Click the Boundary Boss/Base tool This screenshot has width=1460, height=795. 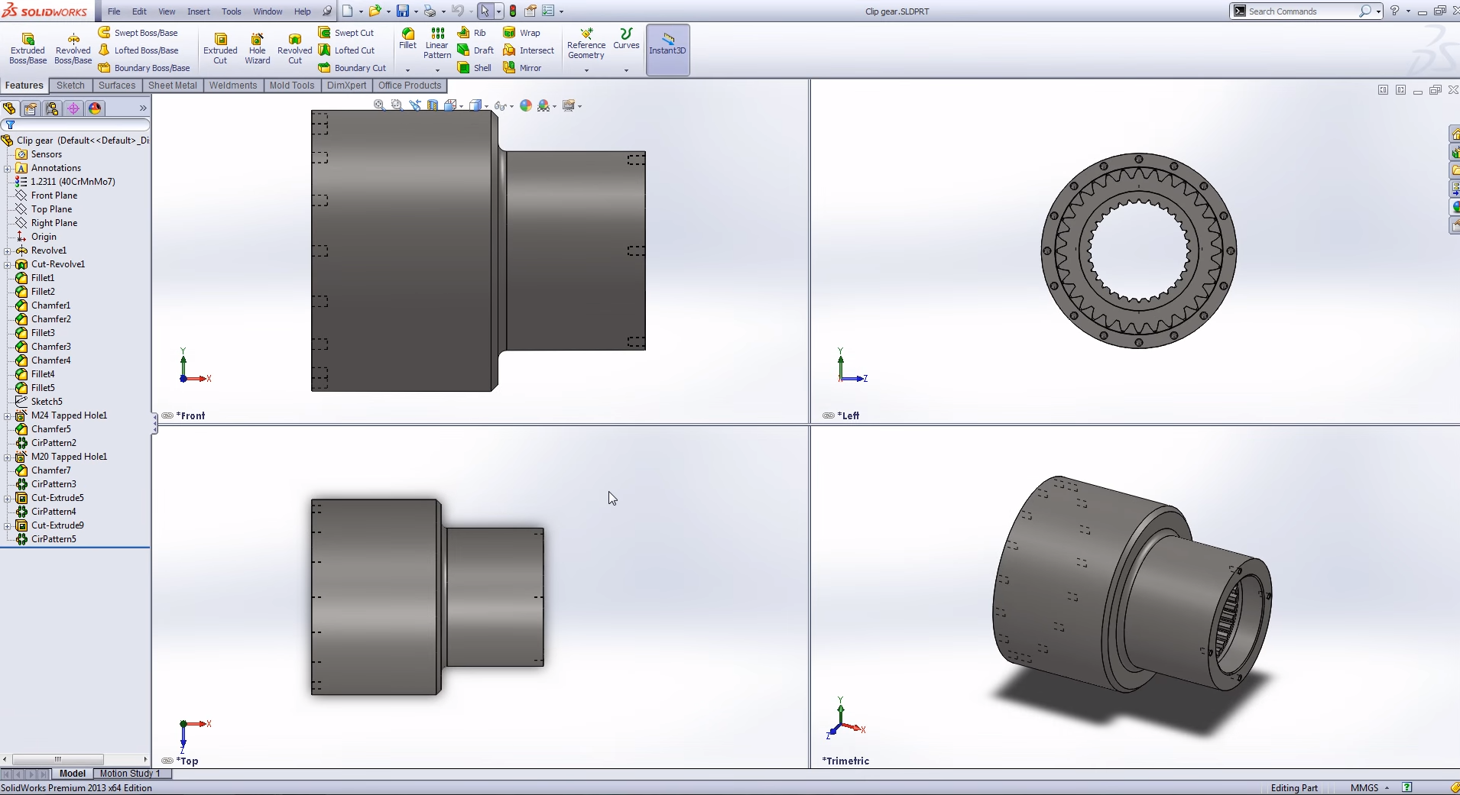coord(144,68)
